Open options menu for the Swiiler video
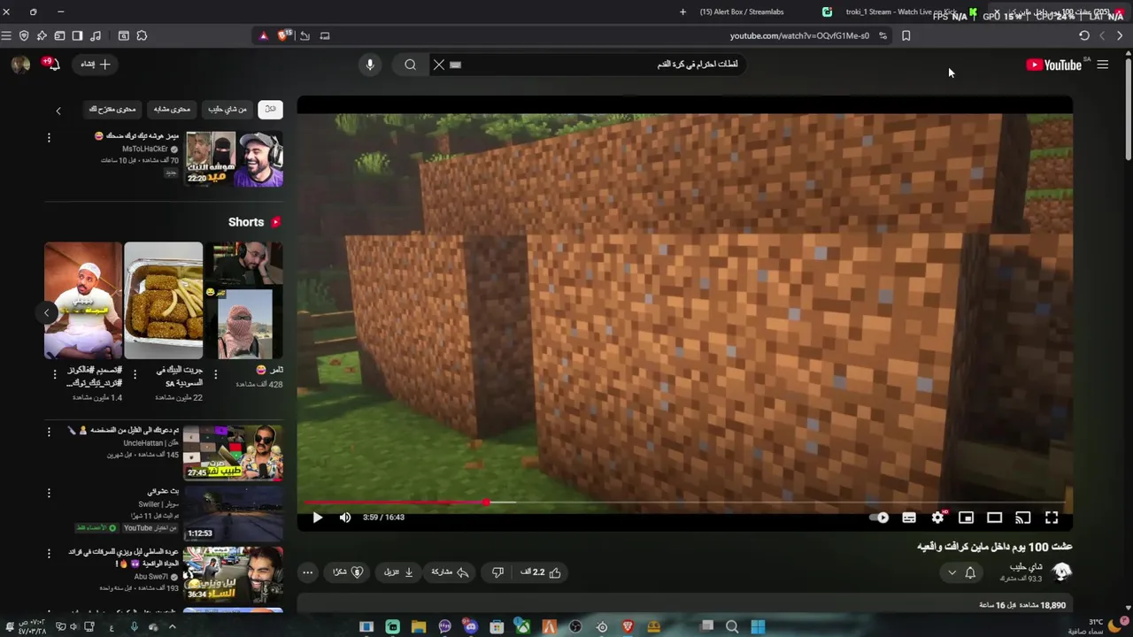 pos(49,492)
